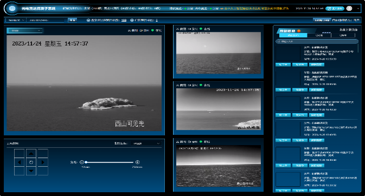Click the PTZ tilt down arrow
365x196 pixels.
31,171
